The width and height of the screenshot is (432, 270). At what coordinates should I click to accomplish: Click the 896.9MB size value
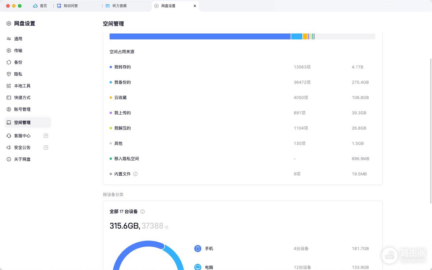360,159
